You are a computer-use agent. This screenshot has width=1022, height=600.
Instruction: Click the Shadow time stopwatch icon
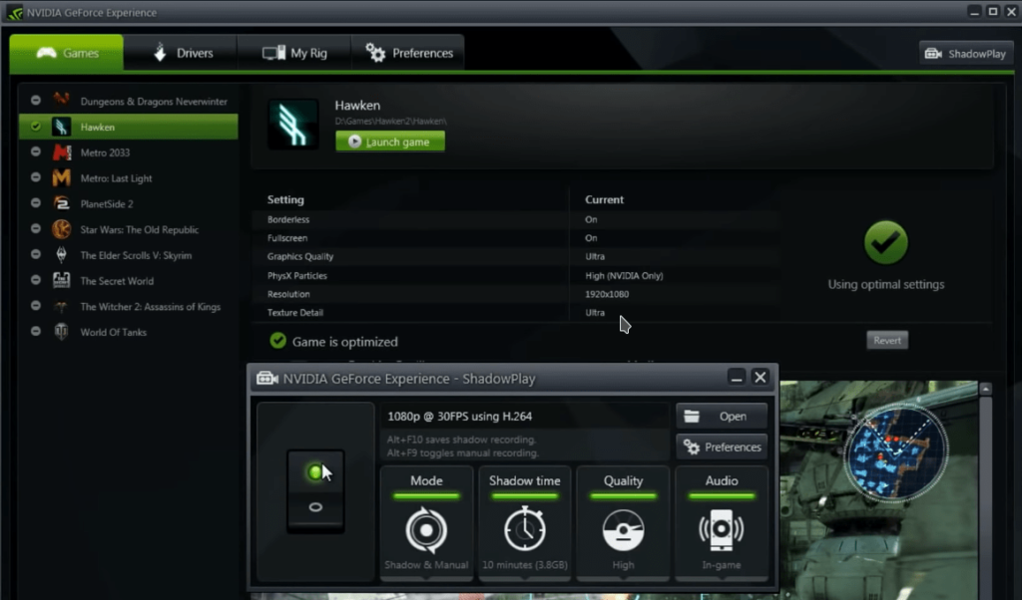(x=525, y=529)
